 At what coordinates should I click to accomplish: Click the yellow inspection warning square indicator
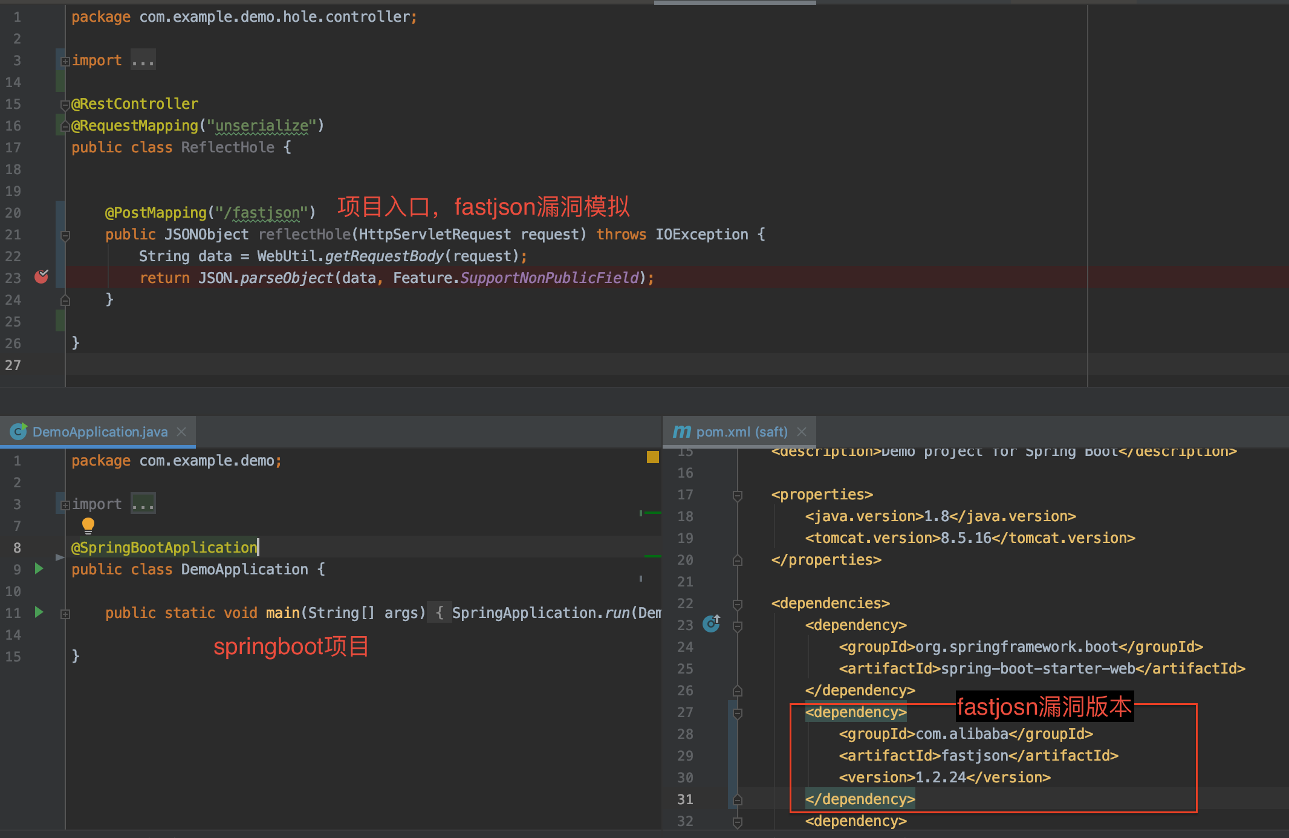[653, 457]
